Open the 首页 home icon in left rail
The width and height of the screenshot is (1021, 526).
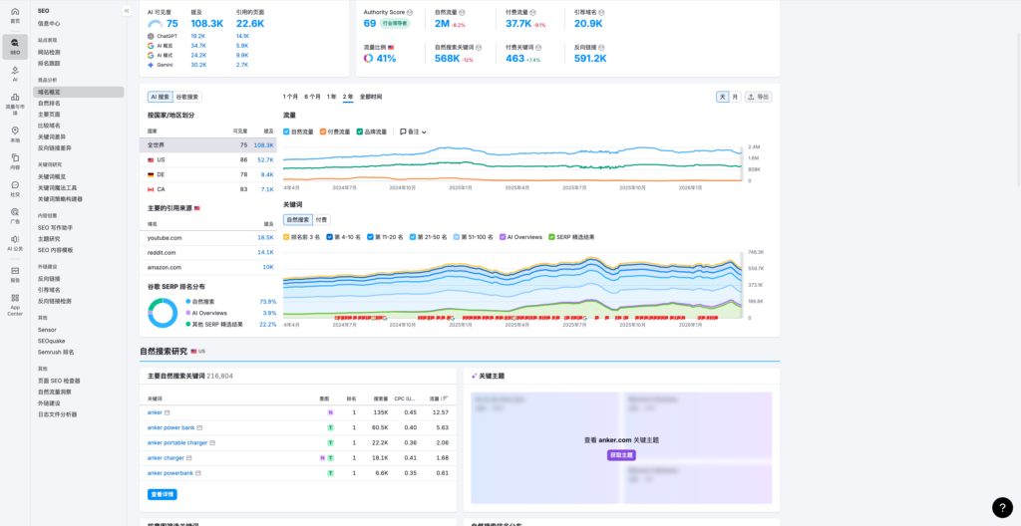[x=15, y=15]
